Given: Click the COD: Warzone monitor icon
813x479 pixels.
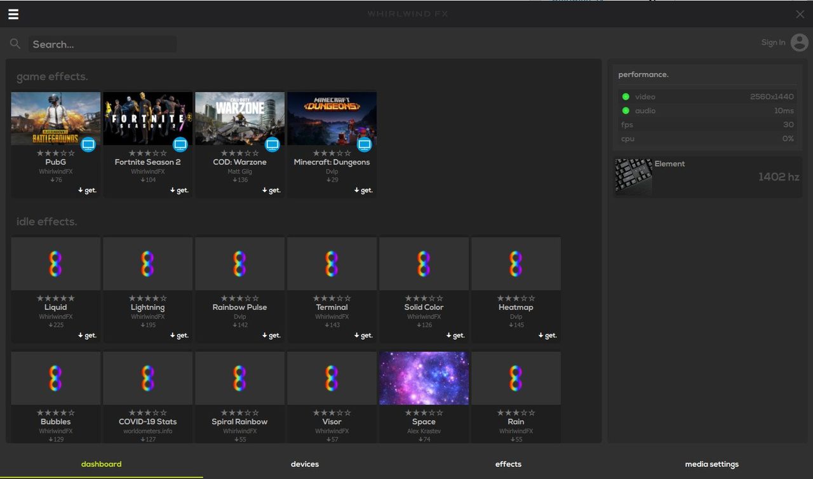Looking at the screenshot, I should click(x=272, y=144).
